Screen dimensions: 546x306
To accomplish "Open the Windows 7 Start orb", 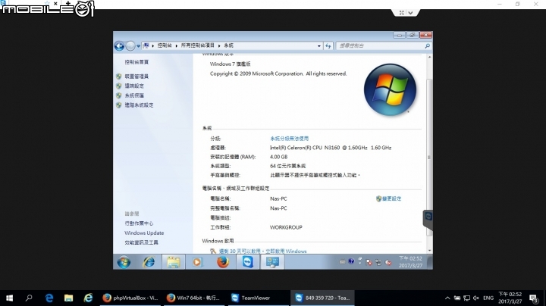I will click(124, 262).
